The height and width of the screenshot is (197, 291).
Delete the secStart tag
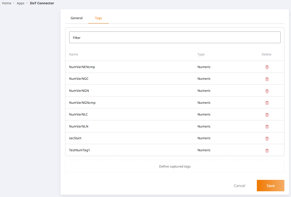[x=267, y=139]
